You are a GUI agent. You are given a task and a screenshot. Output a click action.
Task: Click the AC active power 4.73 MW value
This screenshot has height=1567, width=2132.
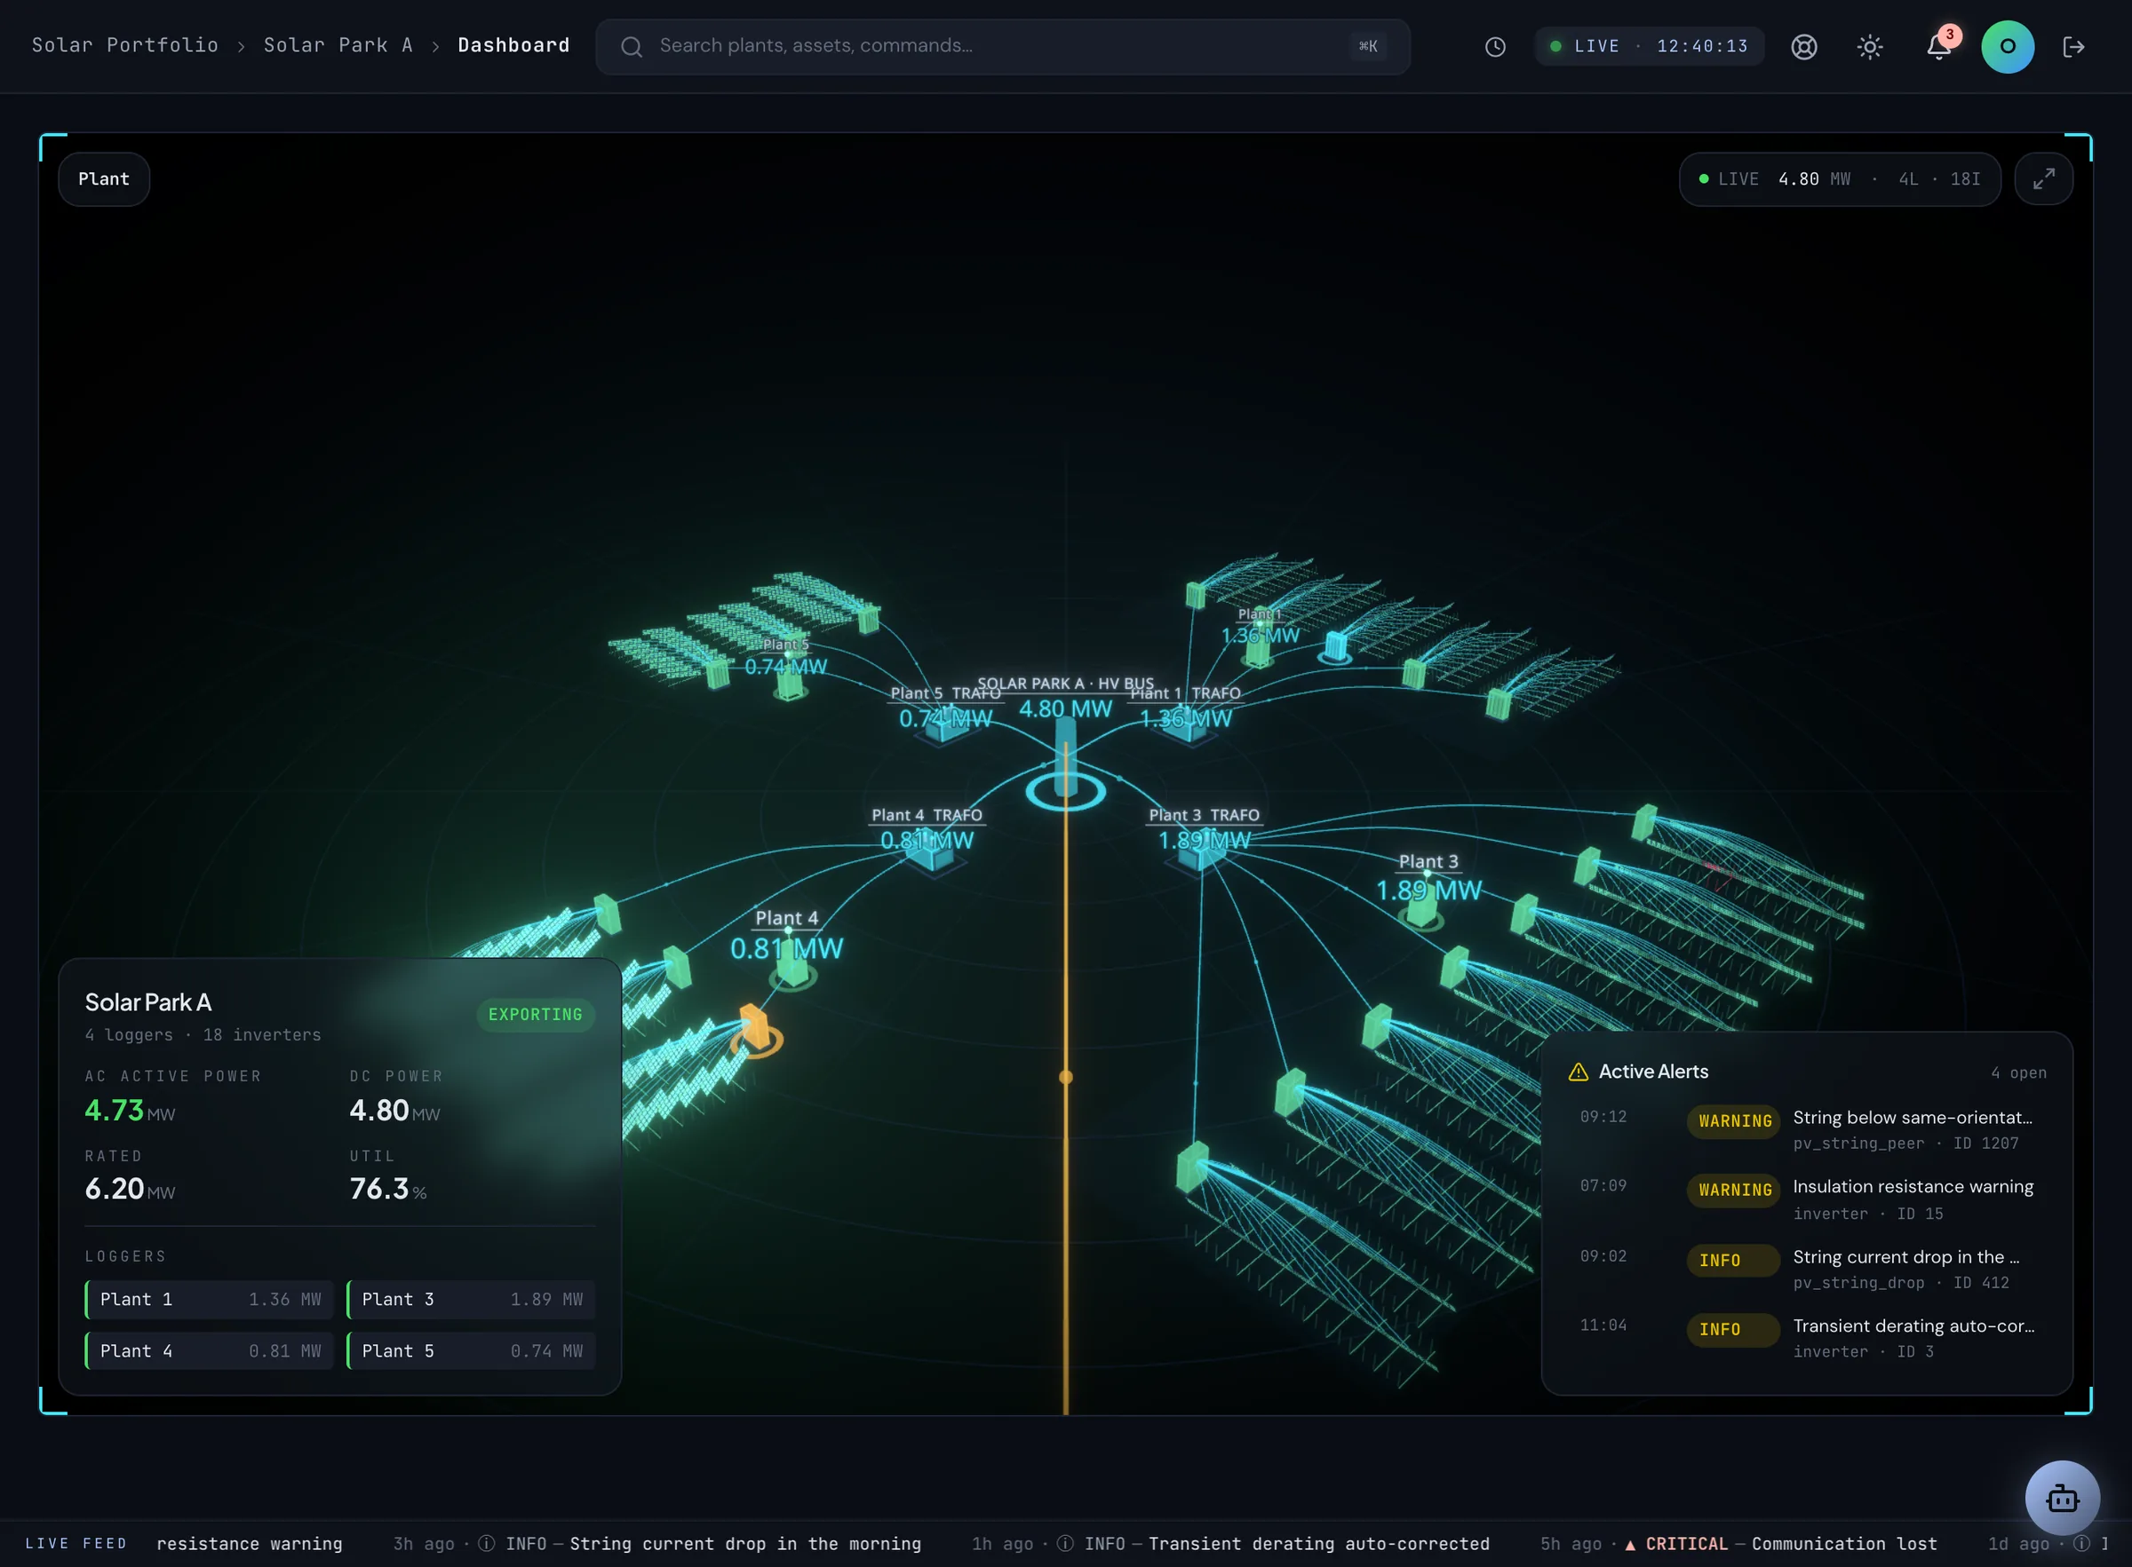(x=130, y=1111)
